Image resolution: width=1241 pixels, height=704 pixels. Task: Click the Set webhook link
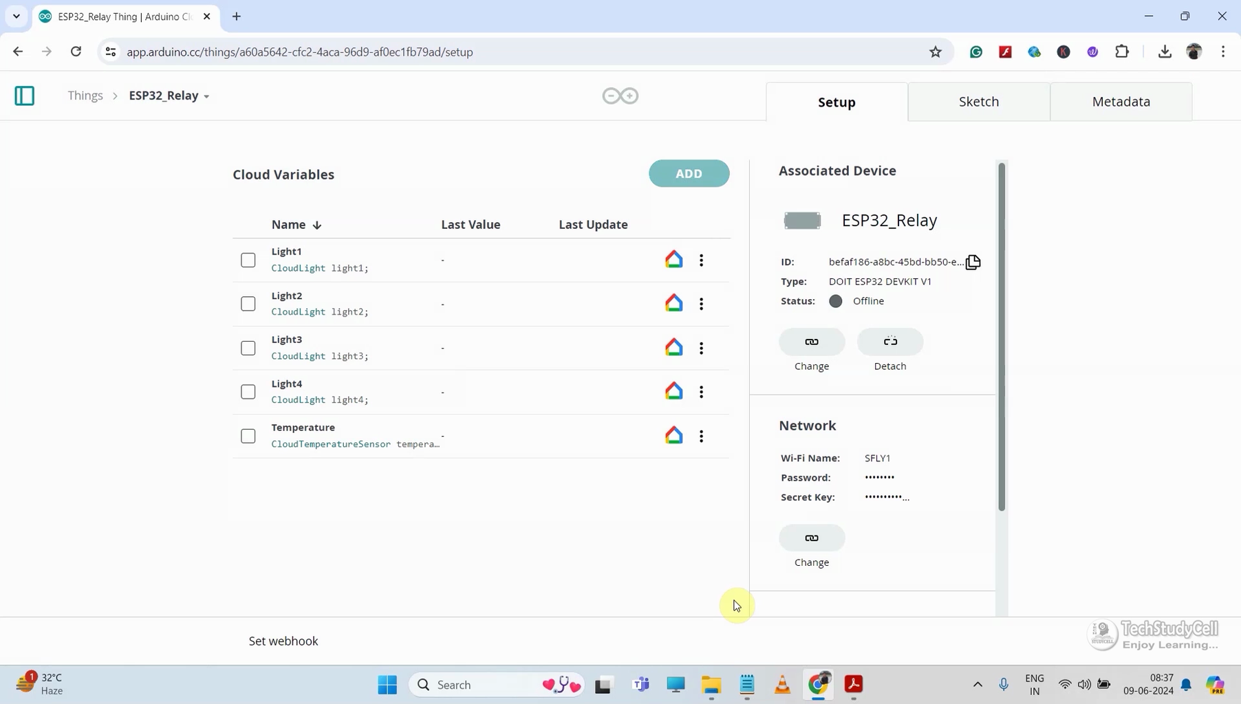(x=283, y=640)
